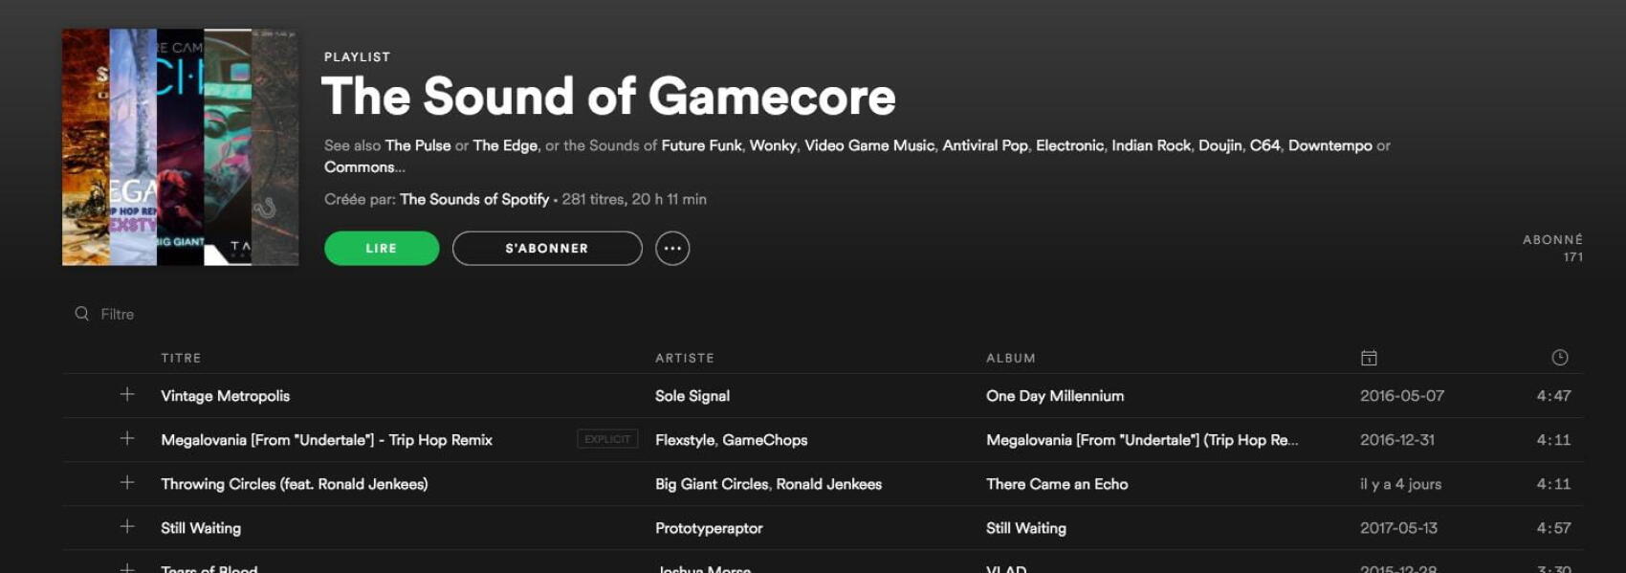Click the playlist cover art collage
The height and width of the screenshot is (573, 1626).
click(x=180, y=147)
